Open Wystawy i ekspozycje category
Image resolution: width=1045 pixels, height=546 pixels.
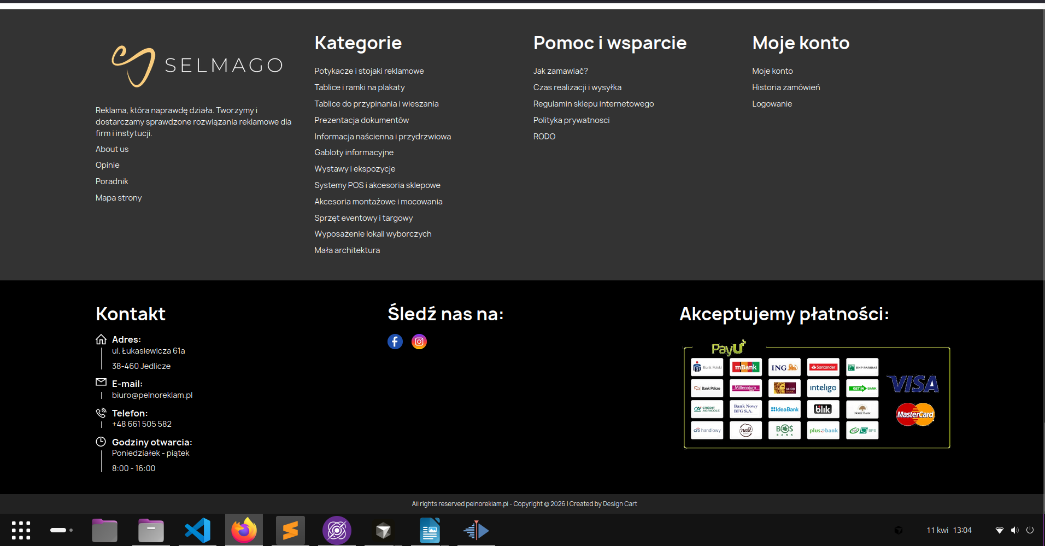point(355,169)
